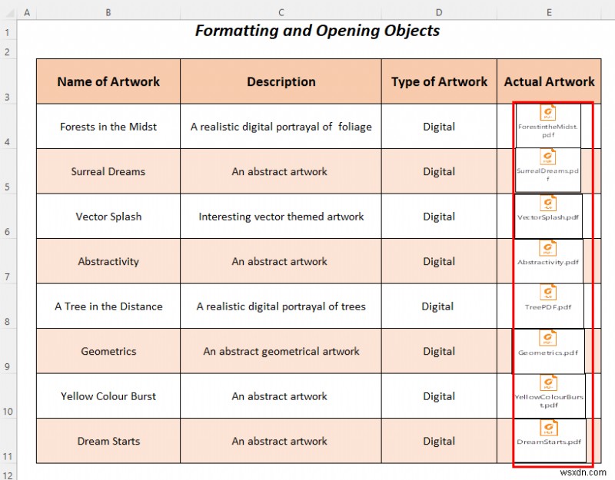Select 'Digital' in Abstractivity row
This screenshot has height=480, width=615.
tap(439, 261)
